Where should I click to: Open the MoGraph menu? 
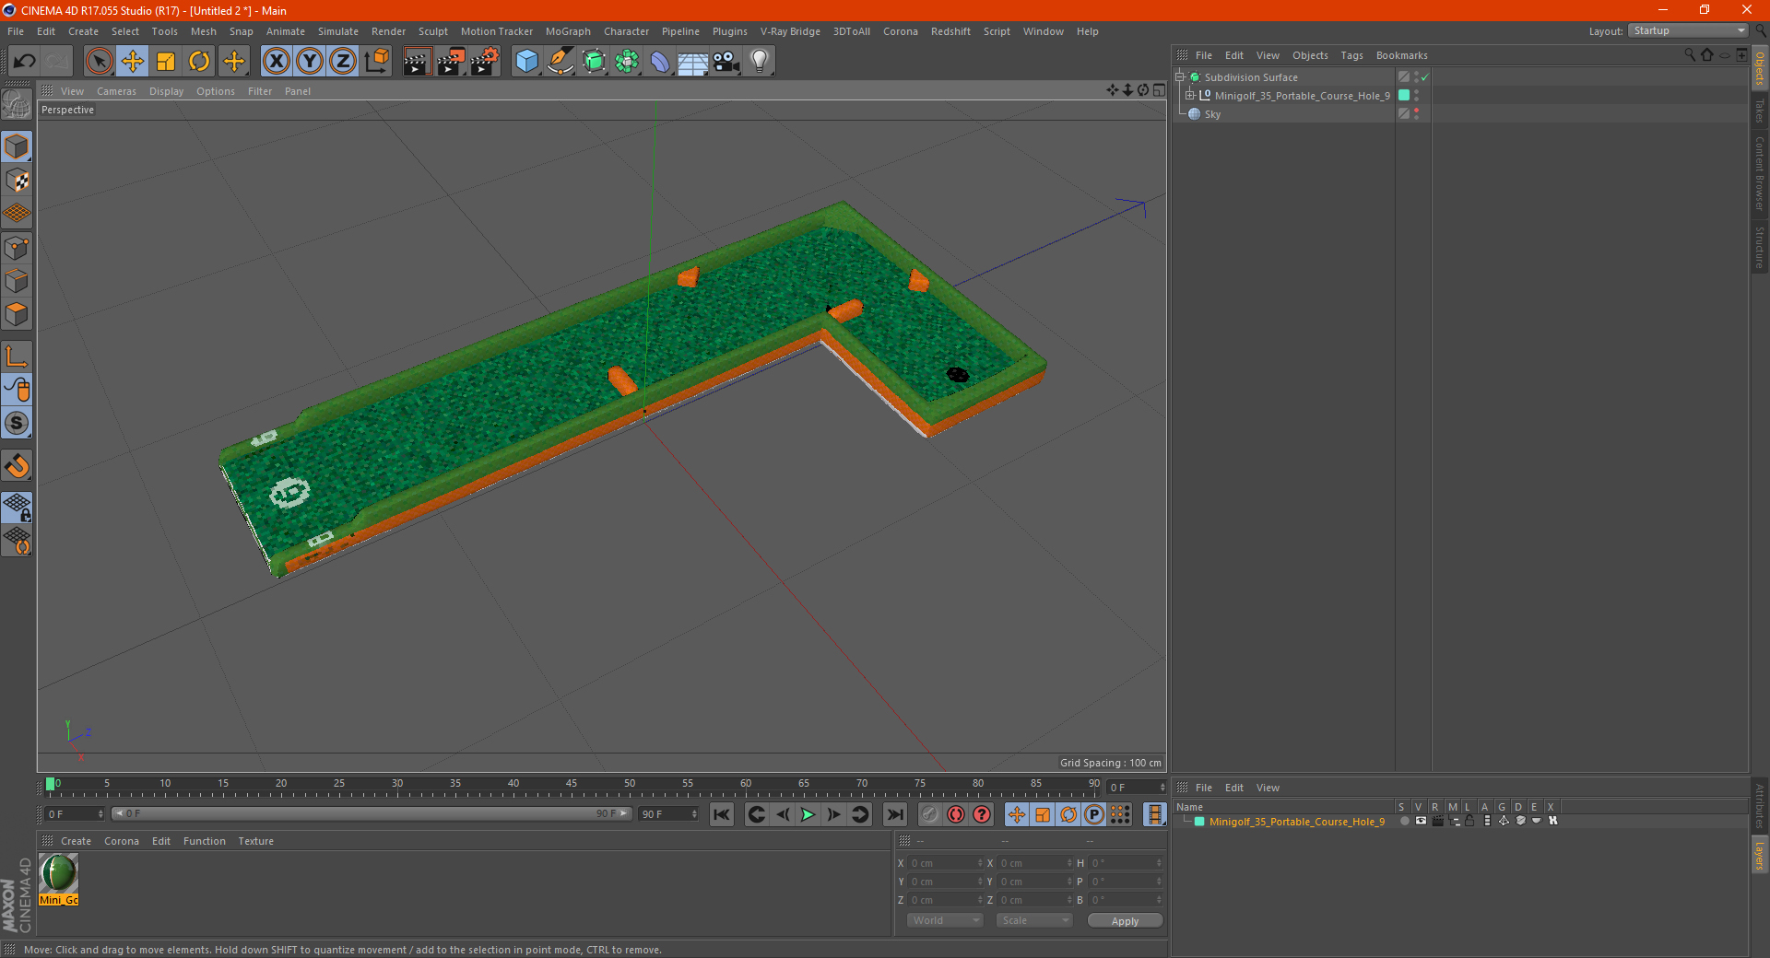pyautogui.click(x=568, y=31)
